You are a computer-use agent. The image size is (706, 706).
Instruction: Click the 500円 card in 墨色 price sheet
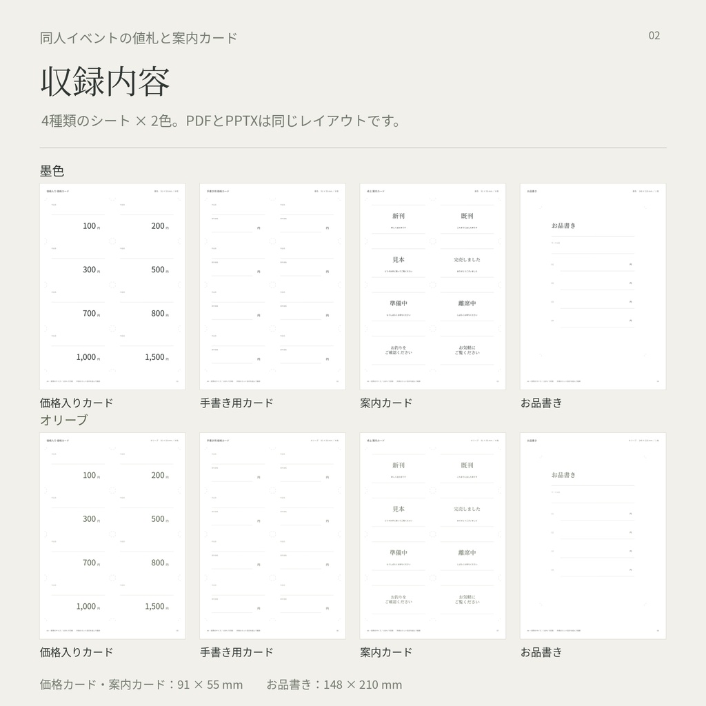(x=147, y=263)
